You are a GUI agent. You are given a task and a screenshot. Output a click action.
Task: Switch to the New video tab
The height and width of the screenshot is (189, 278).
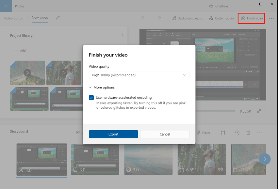pyautogui.click(x=40, y=18)
